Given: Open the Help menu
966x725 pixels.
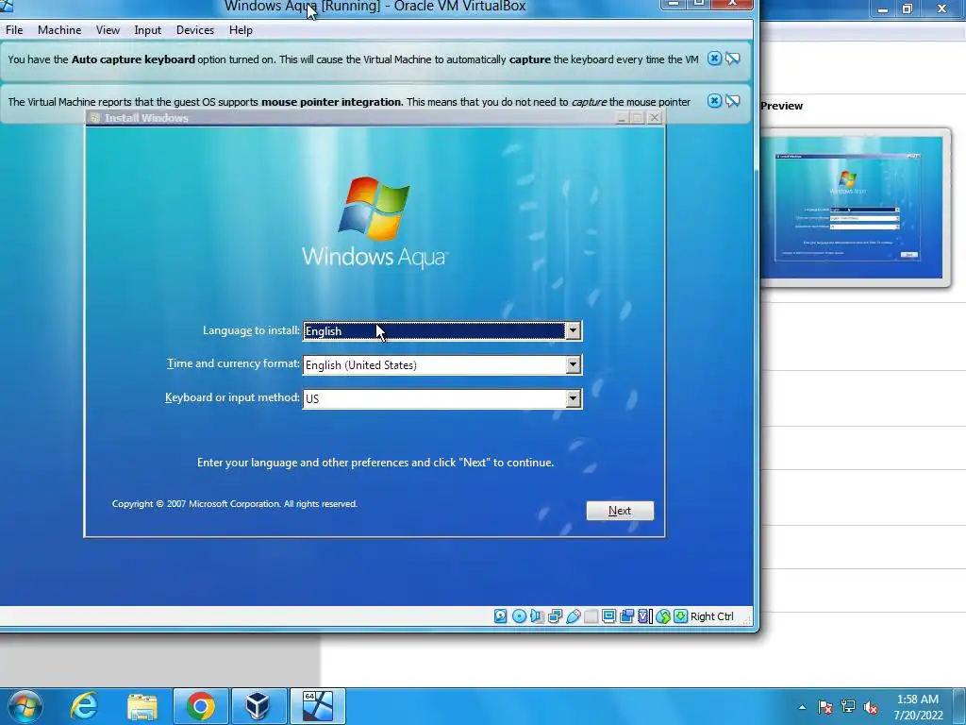Looking at the screenshot, I should click(x=241, y=29).
